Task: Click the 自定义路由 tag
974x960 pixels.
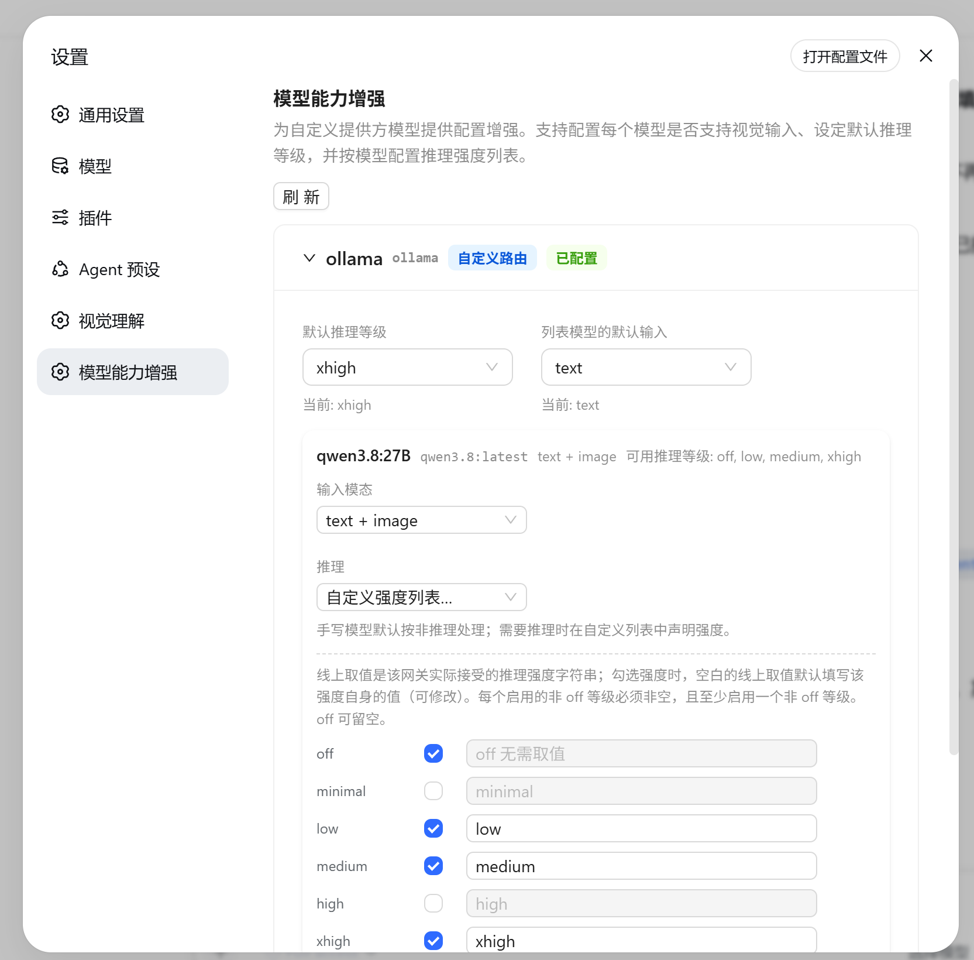Action: pos(493,258)
